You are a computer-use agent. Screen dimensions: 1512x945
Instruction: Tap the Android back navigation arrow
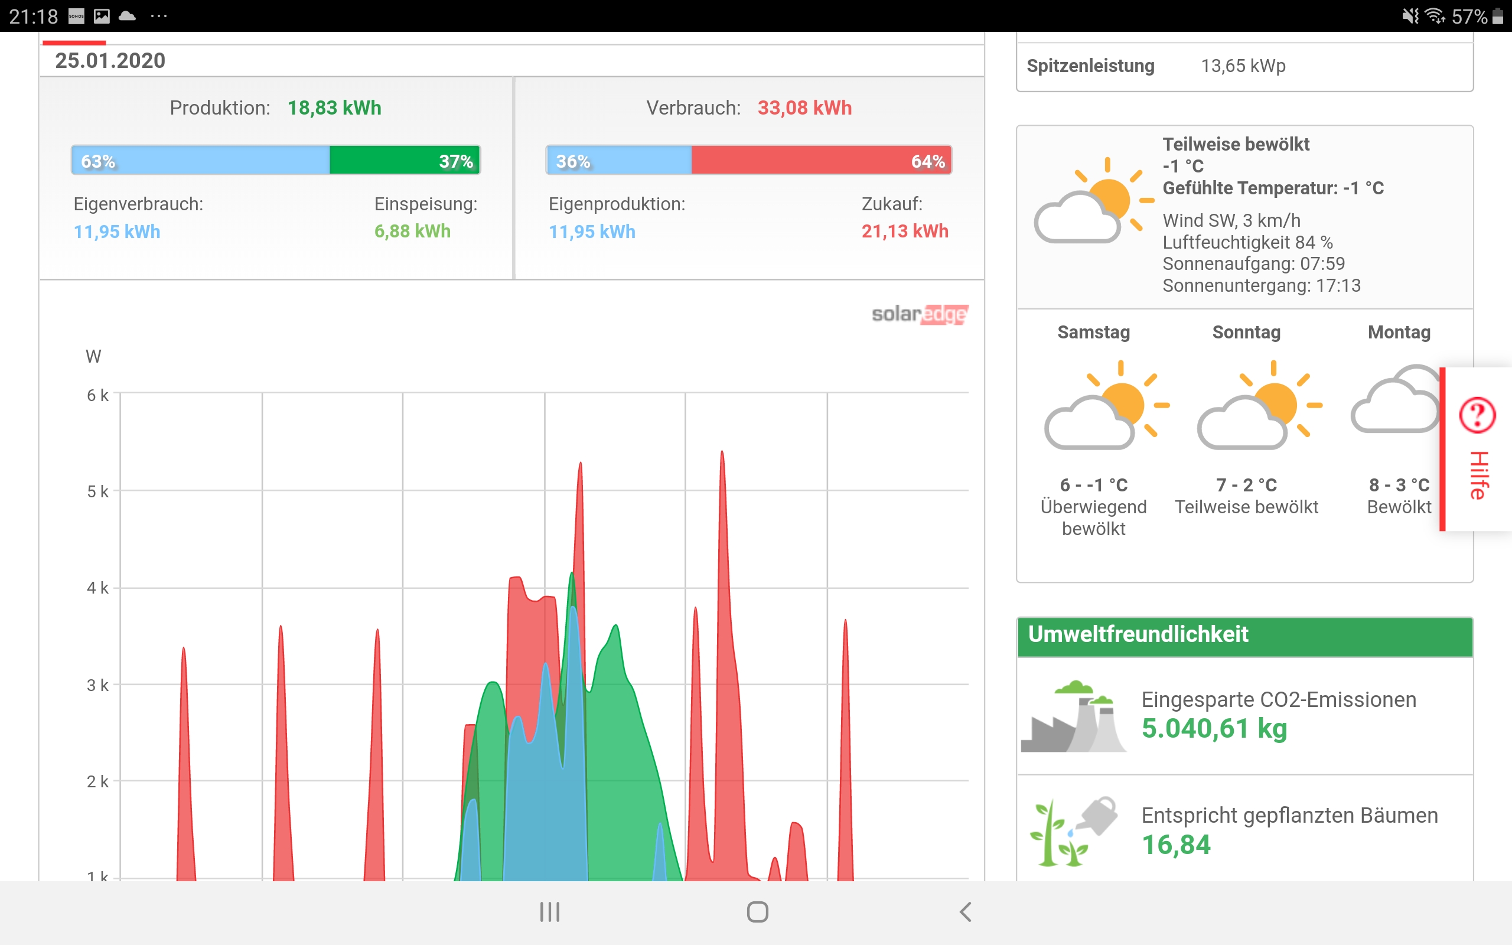965,912
